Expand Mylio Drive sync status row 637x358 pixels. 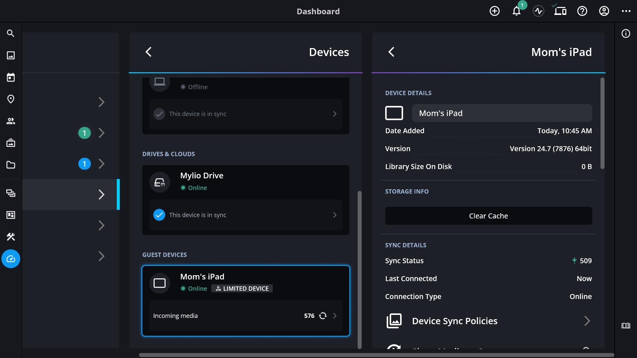pyautogui.click(x=334, y=215)
